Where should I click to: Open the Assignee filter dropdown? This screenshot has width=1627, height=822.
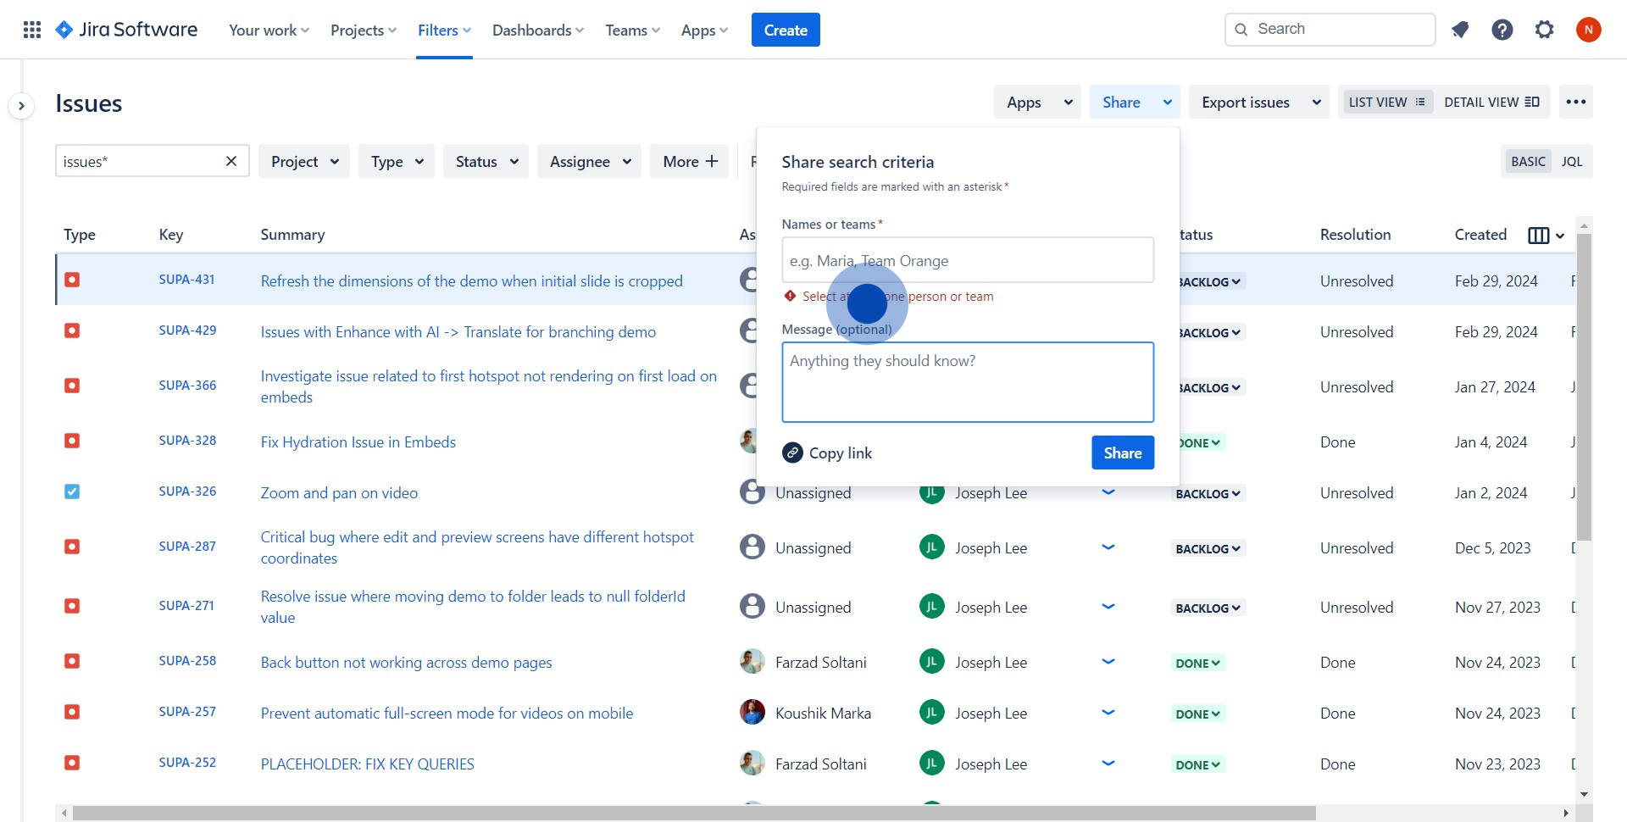[x=590, y=161]
